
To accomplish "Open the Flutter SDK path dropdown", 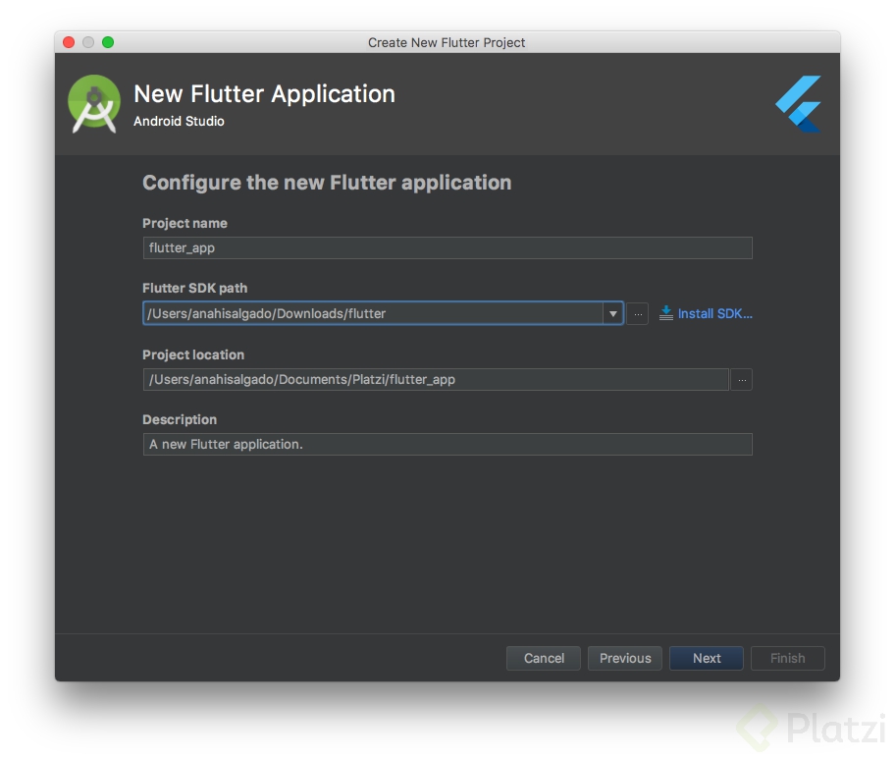I will [x=612, y=312].
